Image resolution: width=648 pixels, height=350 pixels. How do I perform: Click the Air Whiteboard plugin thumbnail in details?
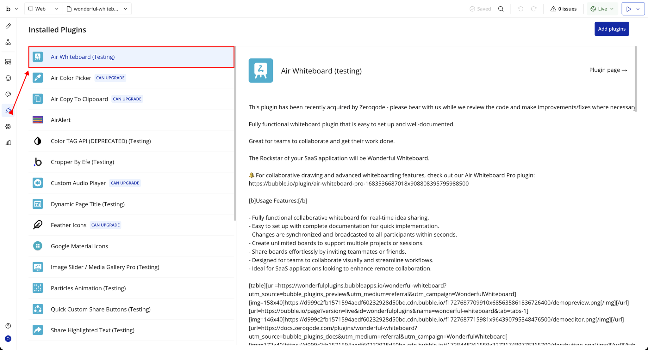[261, 70]
